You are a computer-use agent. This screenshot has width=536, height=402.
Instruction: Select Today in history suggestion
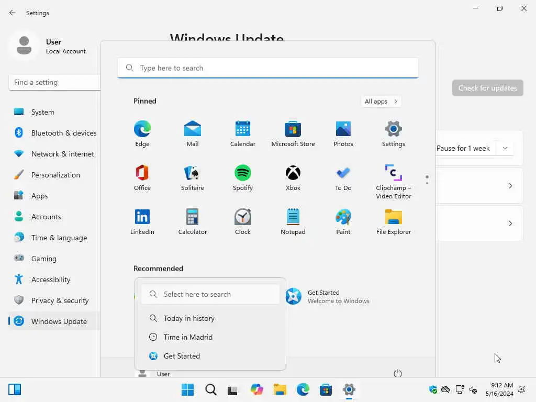(210, 318)
